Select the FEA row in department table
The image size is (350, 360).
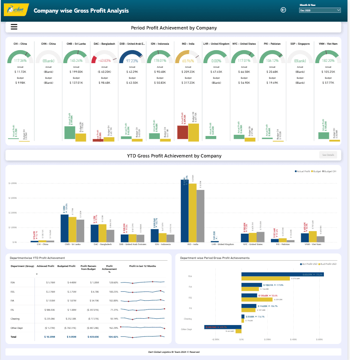88,283
